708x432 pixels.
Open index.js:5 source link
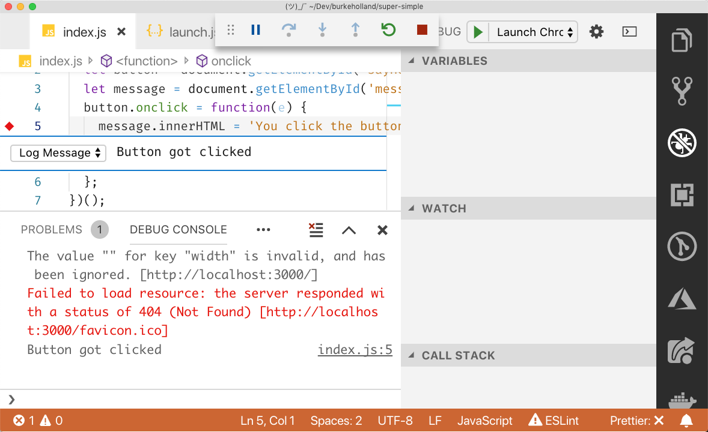(x=355, y=350)
